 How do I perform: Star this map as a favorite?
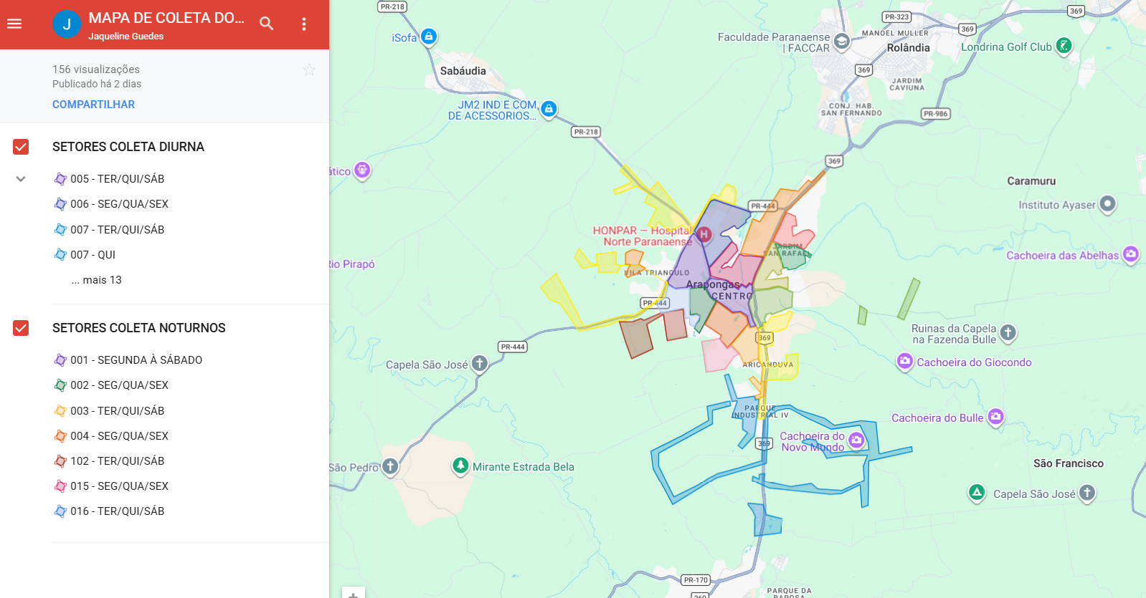tap(309, 69)
